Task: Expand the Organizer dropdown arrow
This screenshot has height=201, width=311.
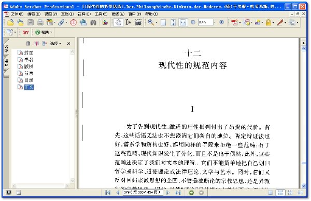Action: [x=55, y=22]
